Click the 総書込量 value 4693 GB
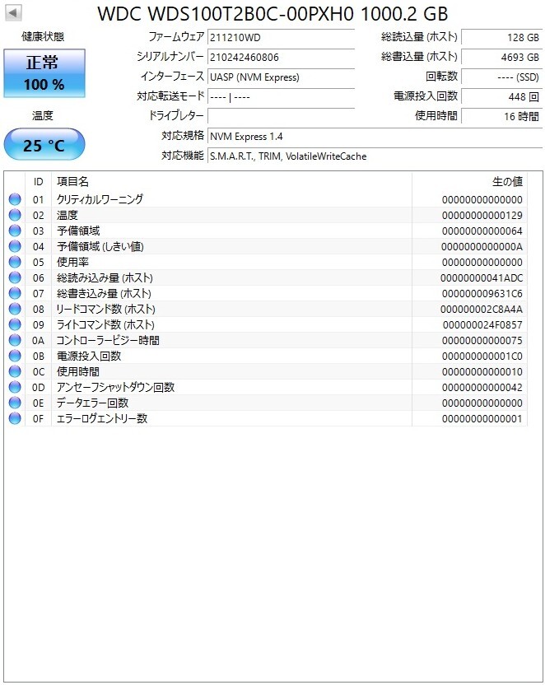 pyautogui.click(x=501, y=57)
